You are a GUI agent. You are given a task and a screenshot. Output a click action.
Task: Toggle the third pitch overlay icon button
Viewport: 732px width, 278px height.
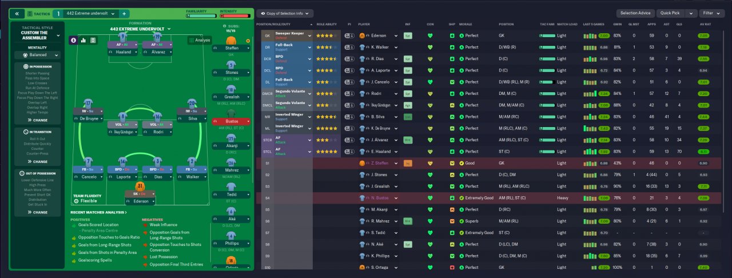[x=93, y=40]
